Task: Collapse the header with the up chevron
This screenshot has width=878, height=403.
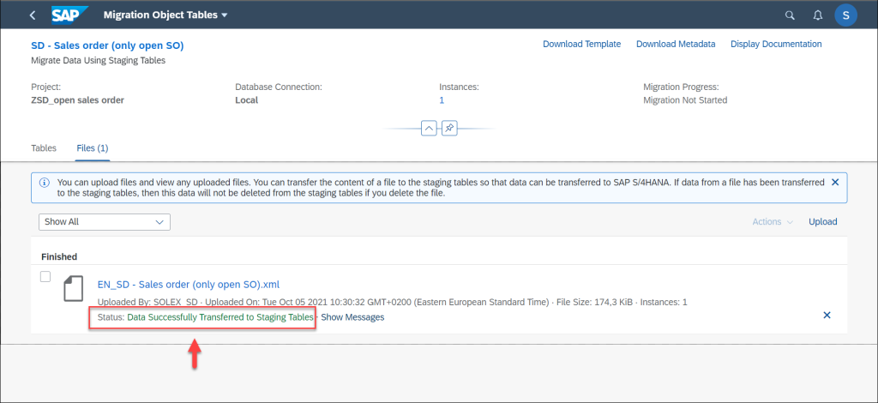Action: coord(429,128)
